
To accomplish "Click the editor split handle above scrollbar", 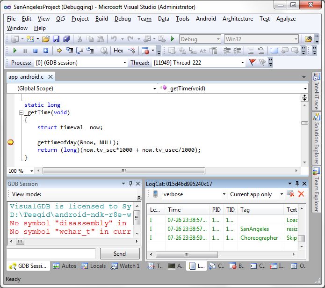I will pos(304,97).
